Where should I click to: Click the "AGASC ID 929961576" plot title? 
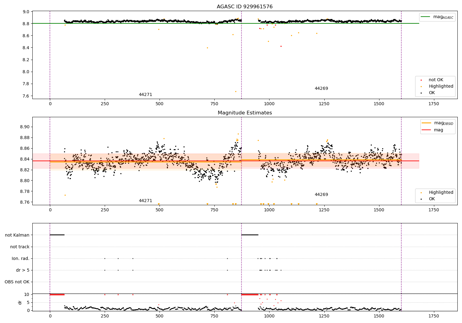(x=245, y=7)
